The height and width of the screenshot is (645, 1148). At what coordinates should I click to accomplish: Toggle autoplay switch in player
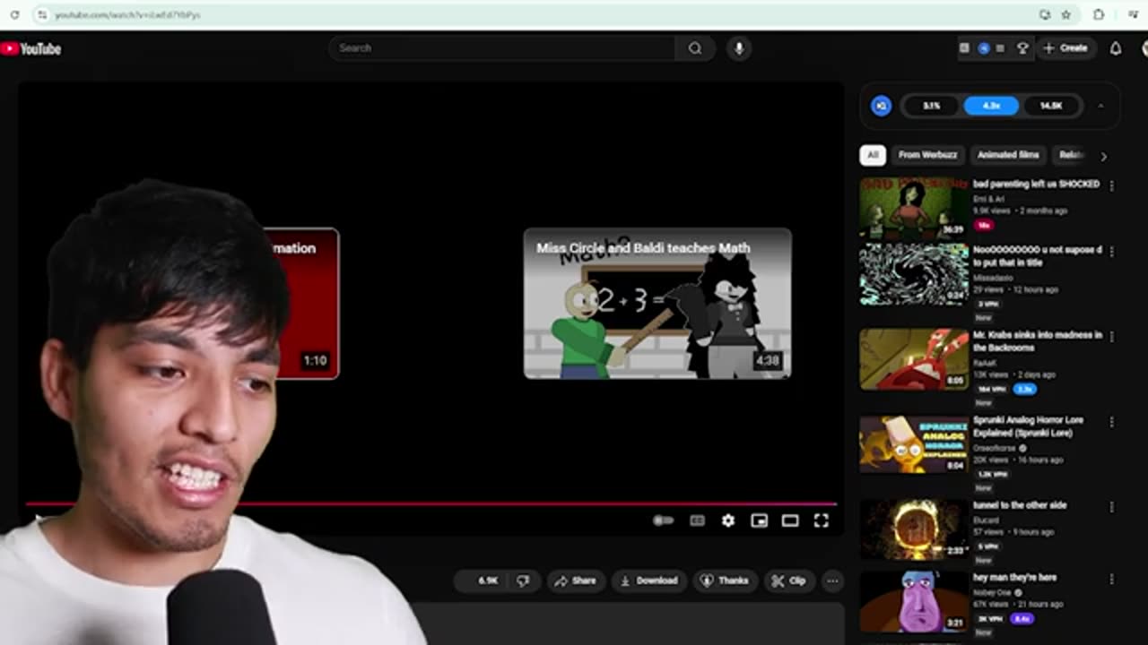coord(663,520)
